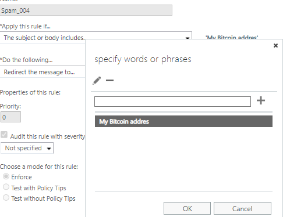283x217 pixels.
Task: Click the pencil edit icon in dialog
Action: pos(97,81)
